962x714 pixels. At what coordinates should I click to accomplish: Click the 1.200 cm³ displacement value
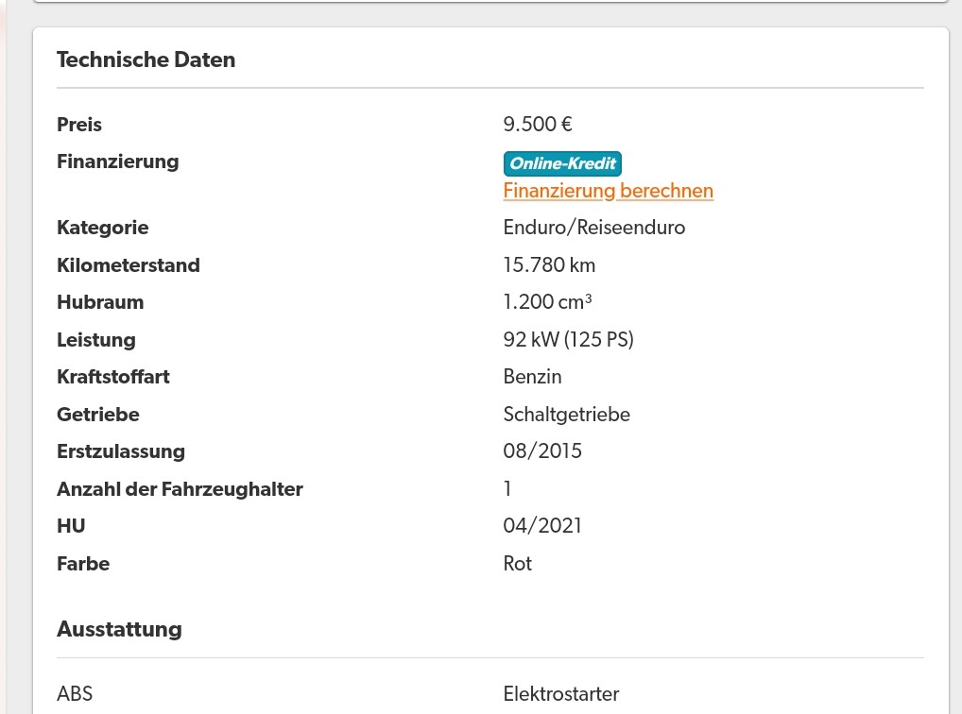[547, 302]
